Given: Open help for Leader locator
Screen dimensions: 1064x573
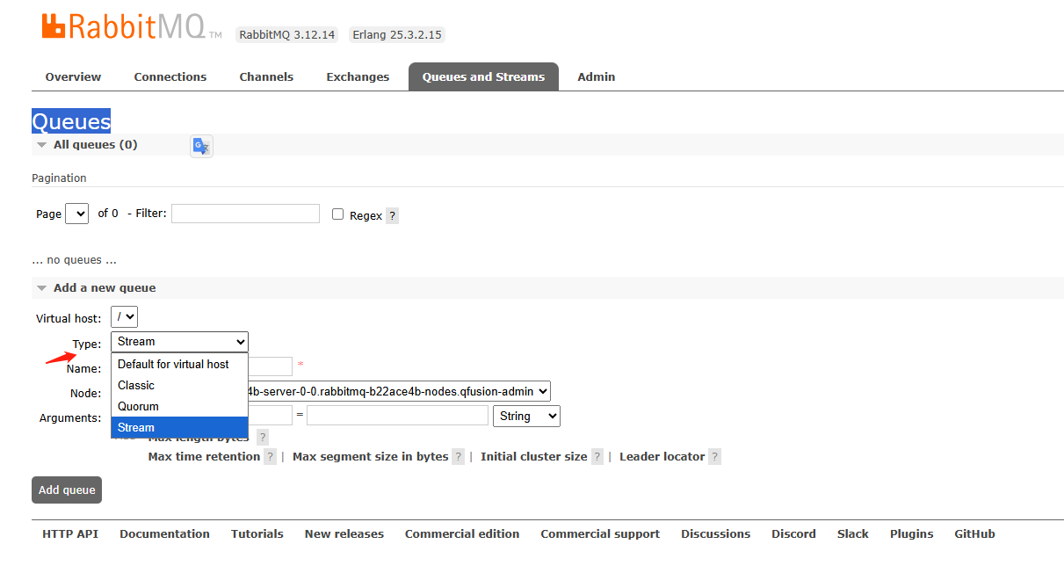Looking at the screenshot, I should (x=714, y=456).
